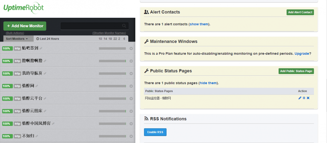This screenshot has height=143, width=327.
Task: Hide the public status pages list
Action: pyautogui.click(x=208, y=83)
